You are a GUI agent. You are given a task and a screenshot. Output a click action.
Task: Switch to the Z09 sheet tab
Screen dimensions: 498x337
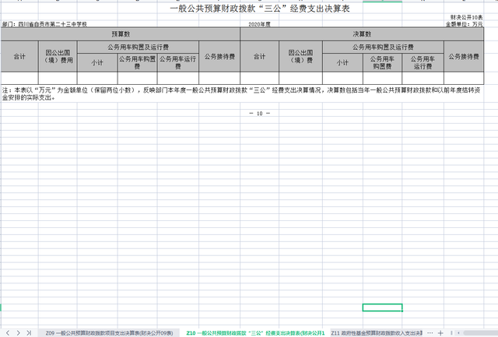coord(108,332)
